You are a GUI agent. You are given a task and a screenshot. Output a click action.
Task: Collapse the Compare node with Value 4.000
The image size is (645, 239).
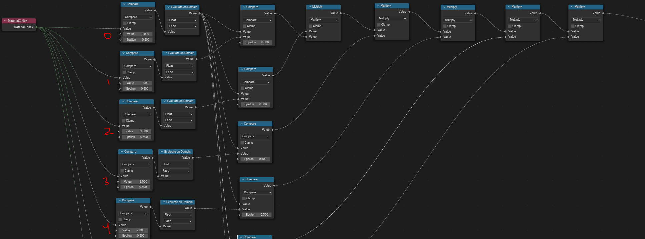click(x=119, y=200)
